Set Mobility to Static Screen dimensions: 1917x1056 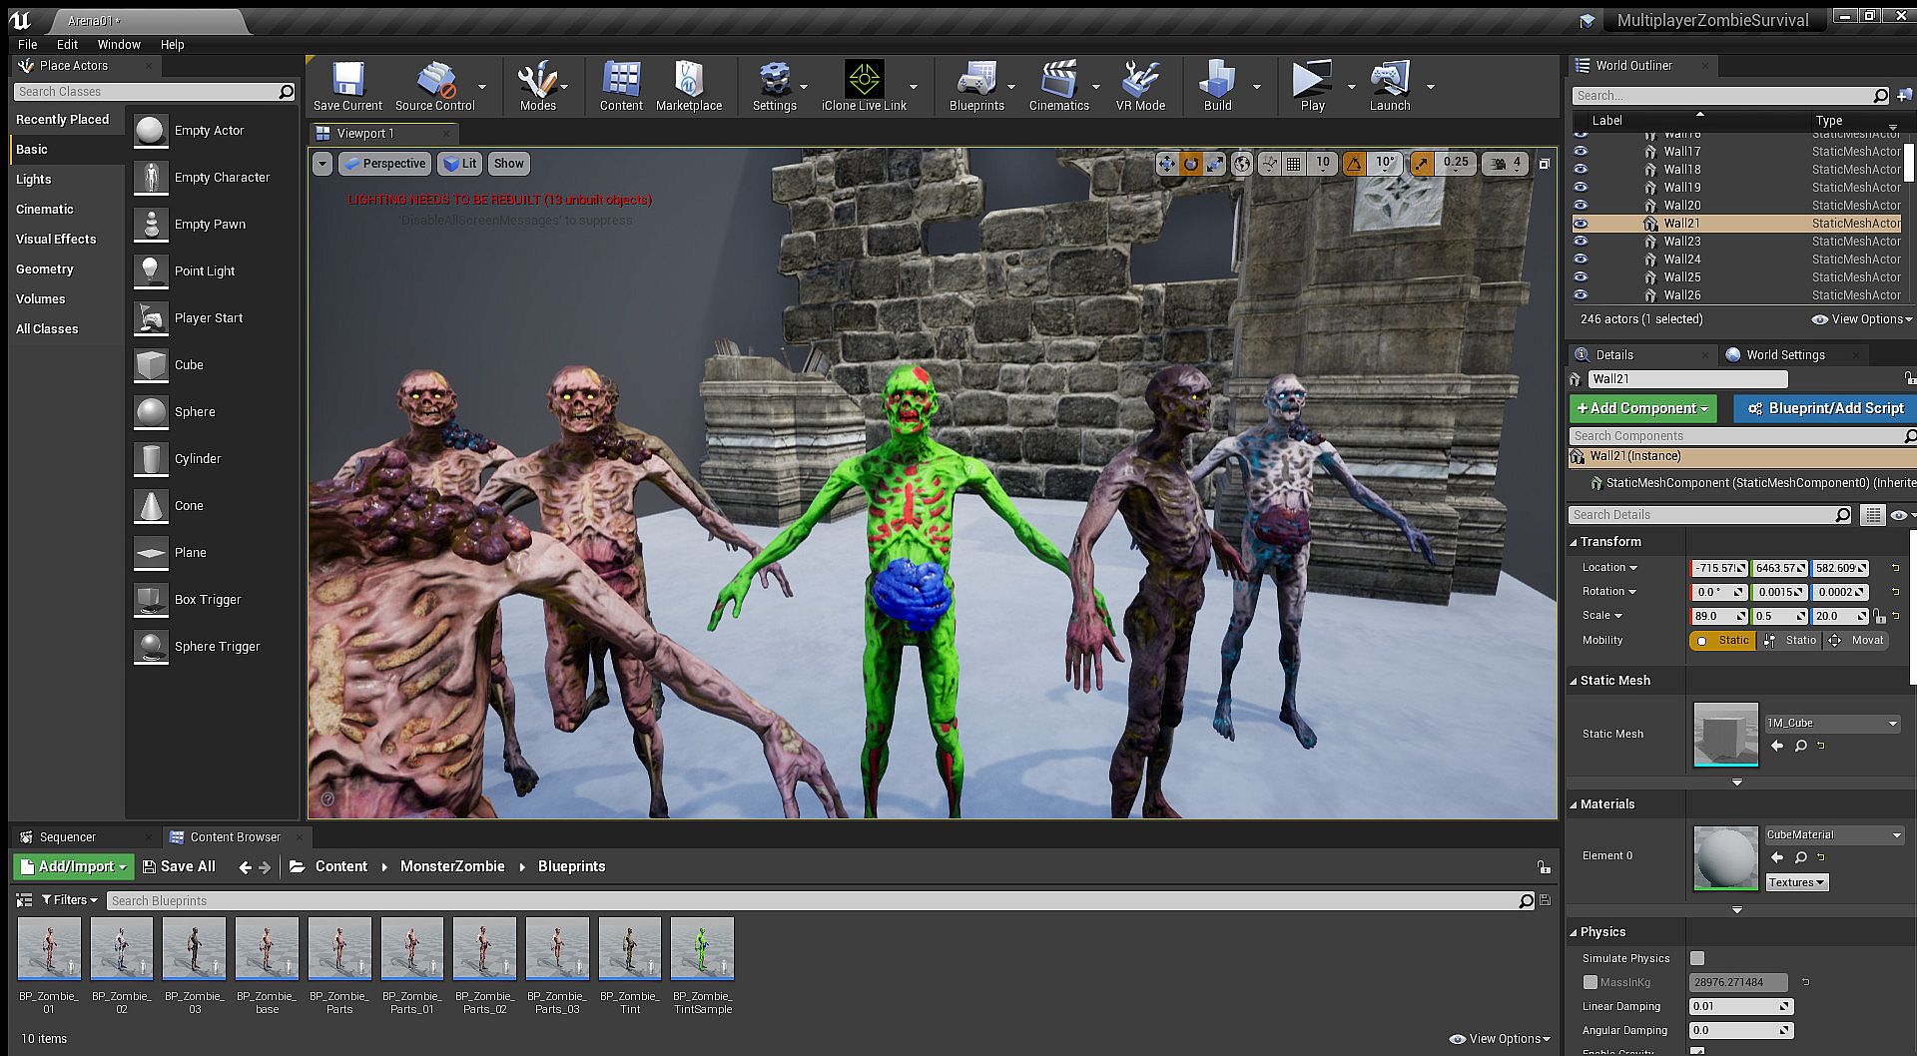pyautogui.click(x=1723, y=641)
